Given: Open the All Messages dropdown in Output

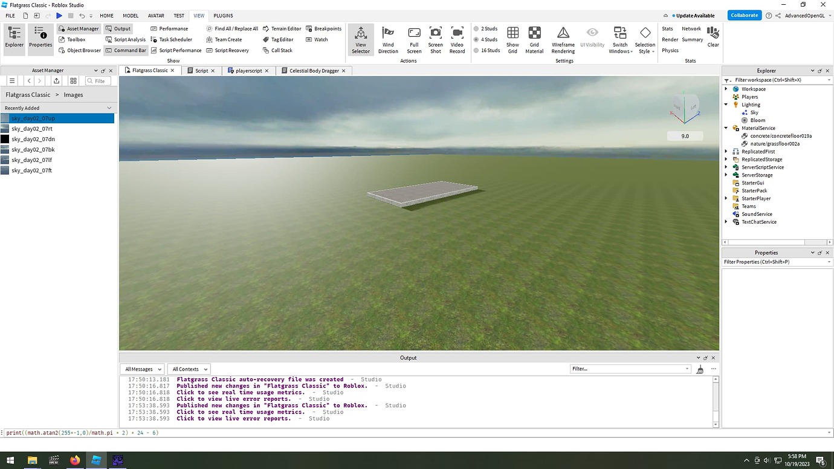Looking at the screenshot, I should [141, 369].
